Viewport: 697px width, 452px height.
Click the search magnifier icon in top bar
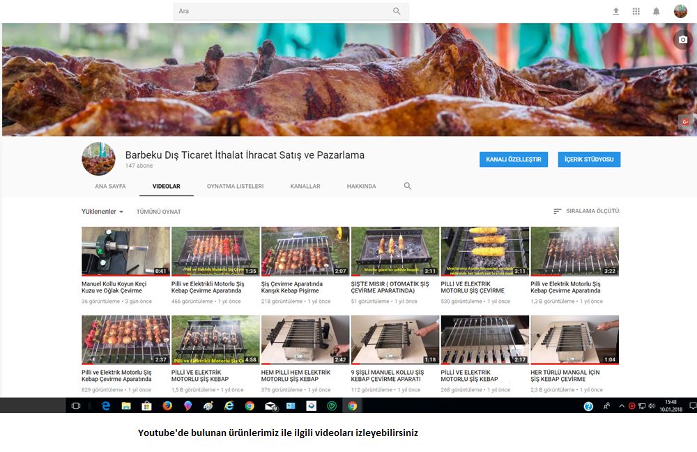pyautogui.click(x=397, y=11)
